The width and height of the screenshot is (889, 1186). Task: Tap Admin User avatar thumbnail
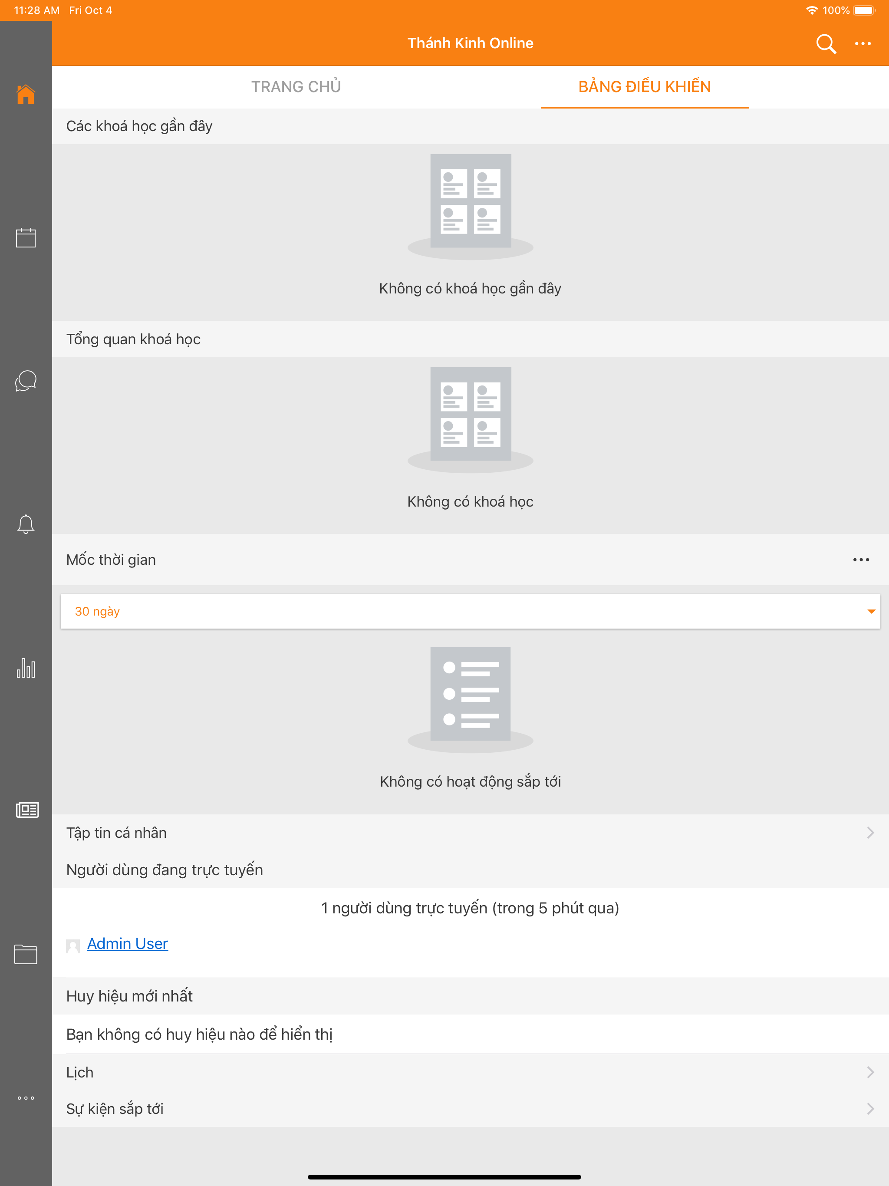(x=73, y=946)
